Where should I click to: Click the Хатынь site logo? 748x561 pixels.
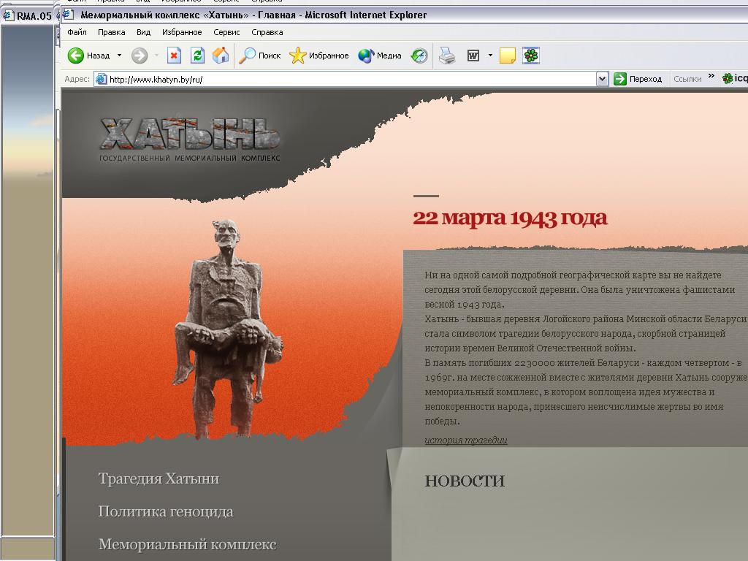[189, 140]
